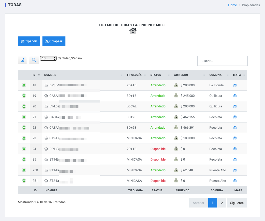Open map icon for property ID 18

coord(235,85)
